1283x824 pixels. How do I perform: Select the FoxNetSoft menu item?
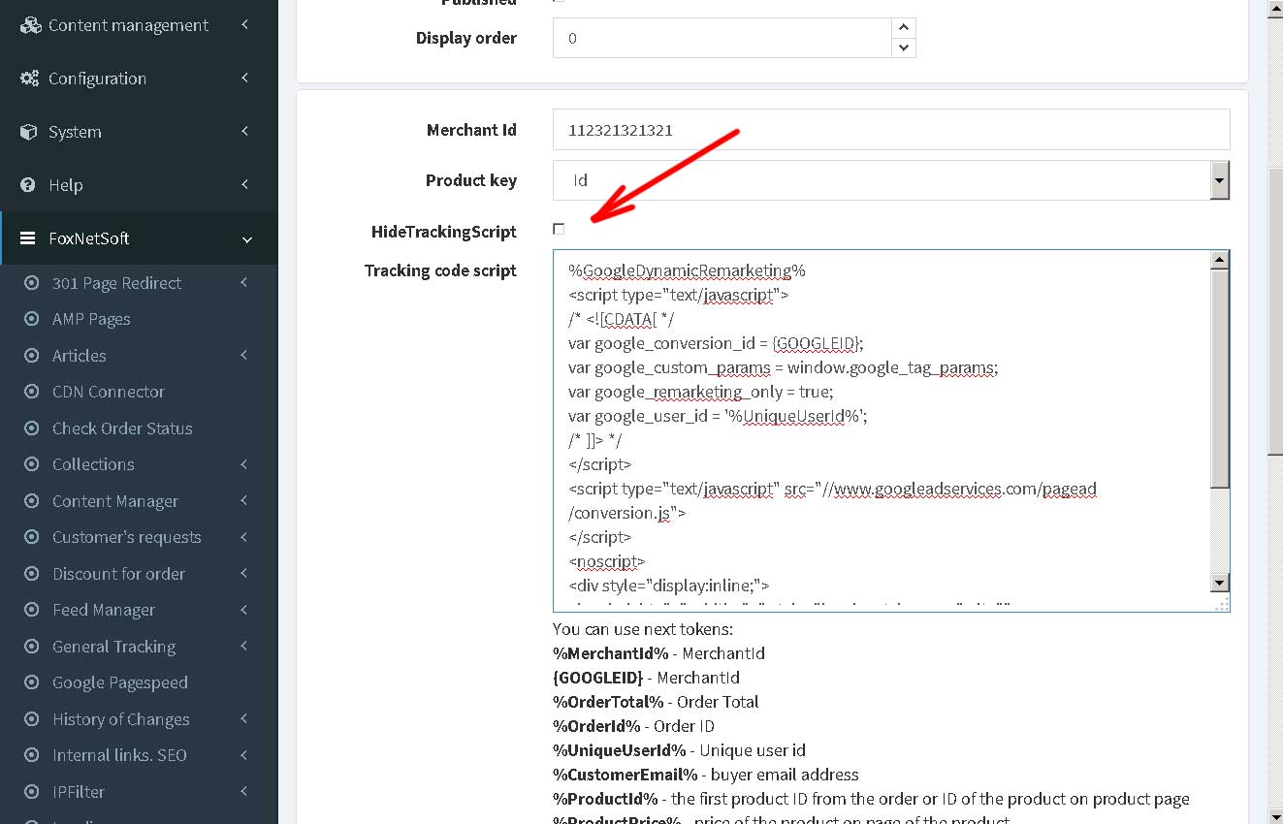[x=139, y=238]
